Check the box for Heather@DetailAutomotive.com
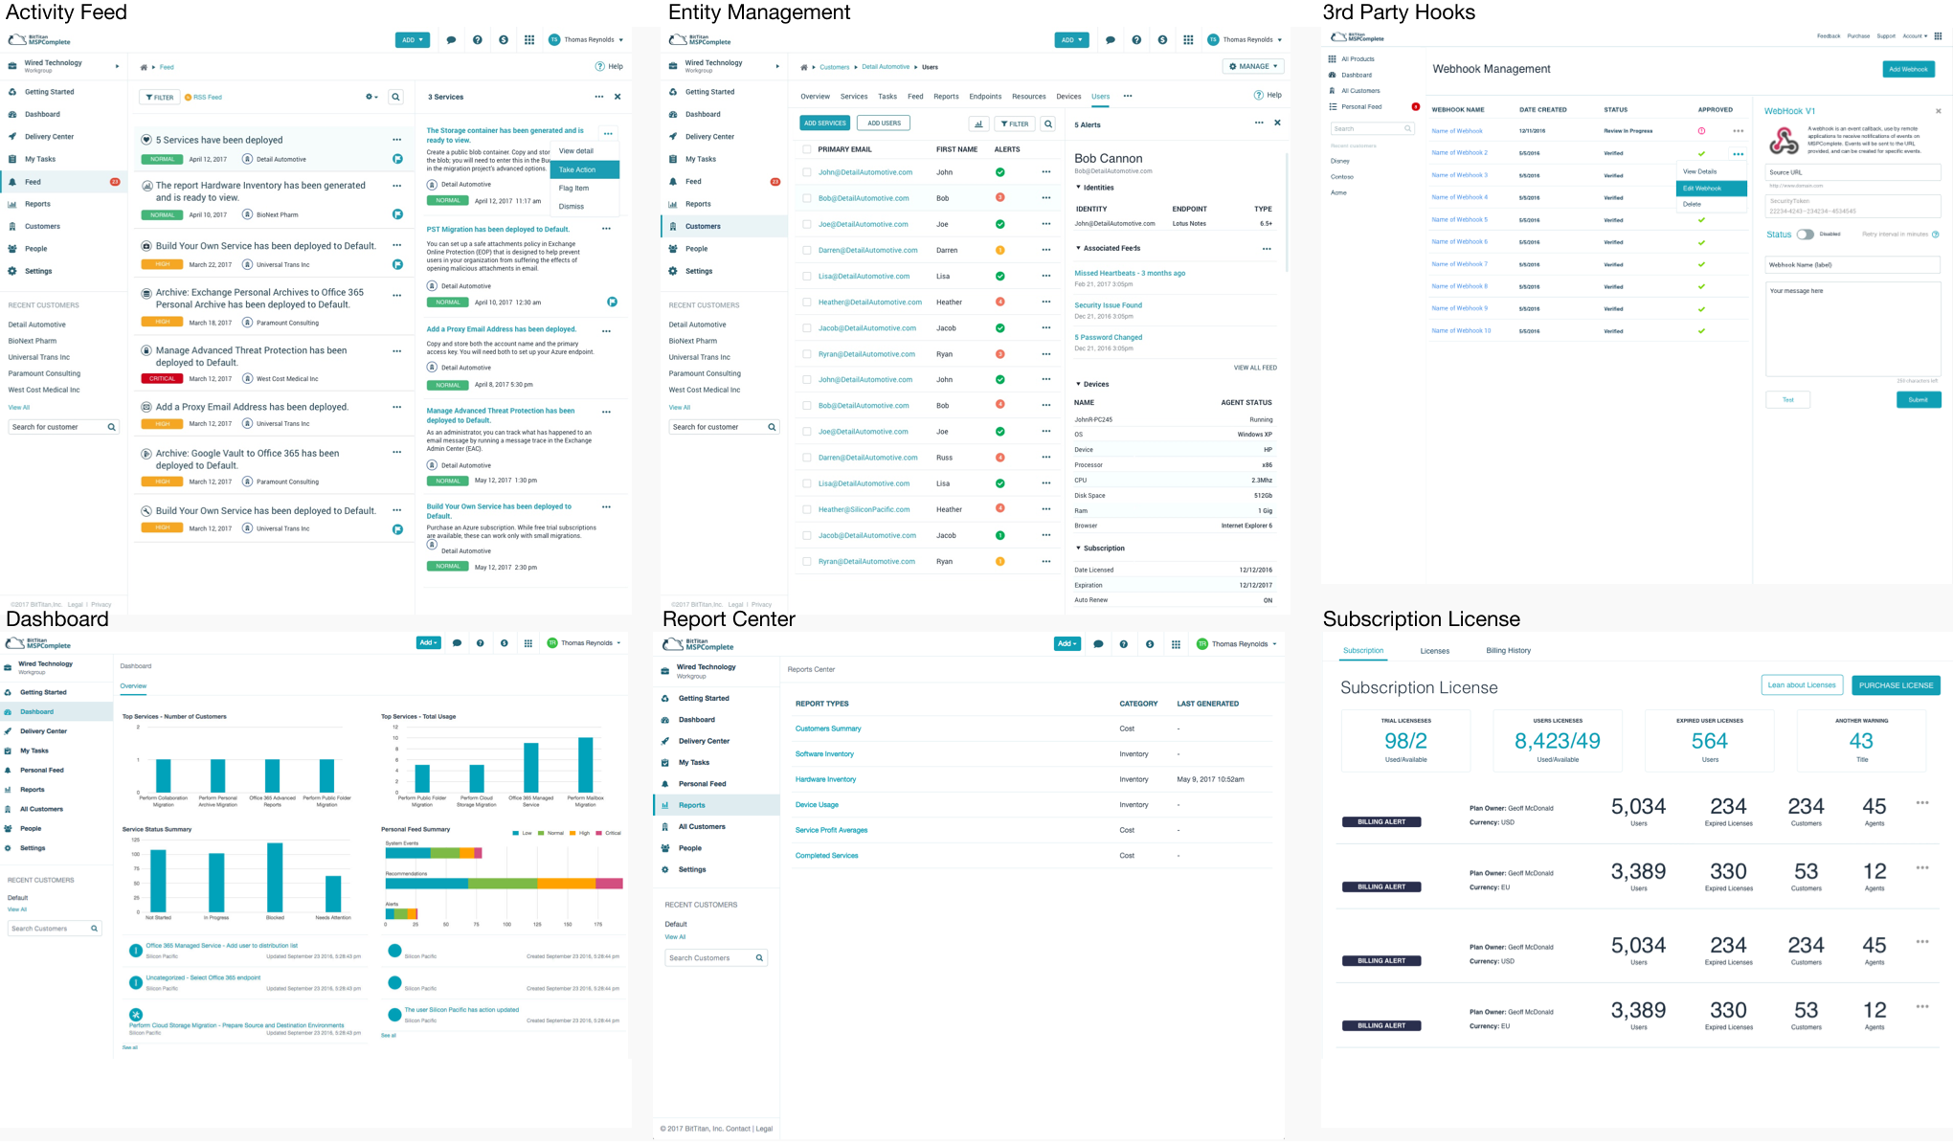Screen dimensions: 1953x1143 (807, 302)
